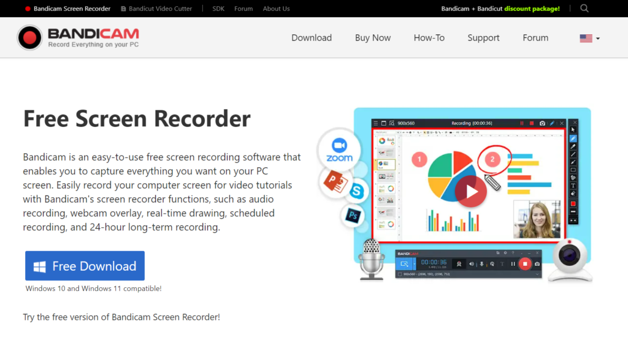The width and height of the screenshot is (628, 343).
Task: Click the Free Download button
Action: (85, 266)
